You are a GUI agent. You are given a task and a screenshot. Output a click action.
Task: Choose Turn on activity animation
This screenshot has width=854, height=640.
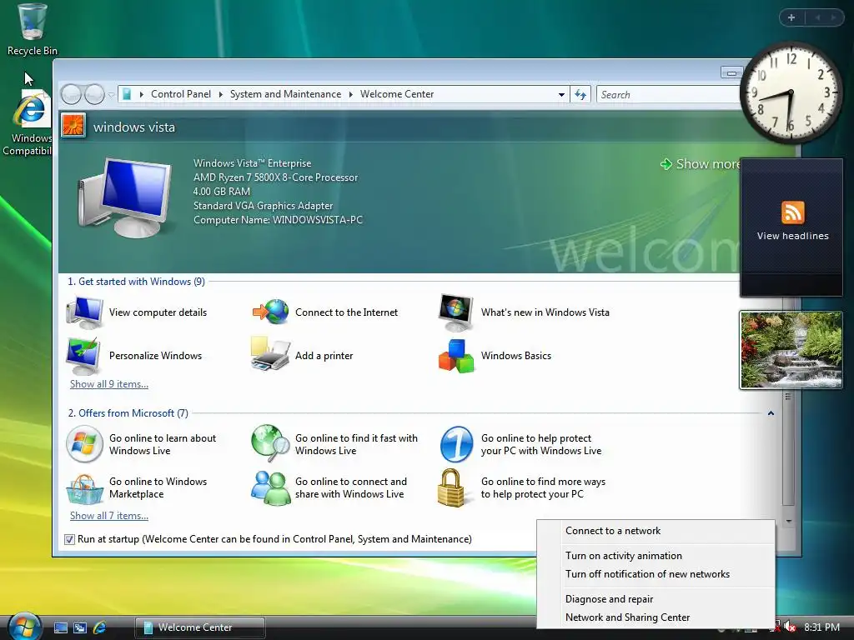[656, 556]
